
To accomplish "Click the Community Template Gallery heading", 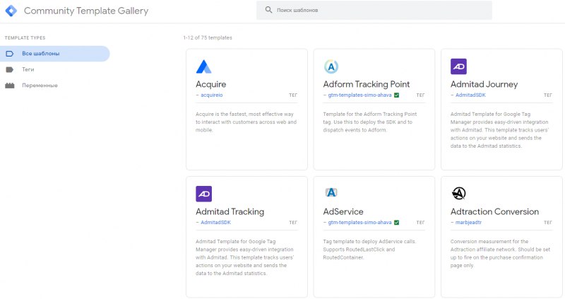I will [x=86, y=11].
